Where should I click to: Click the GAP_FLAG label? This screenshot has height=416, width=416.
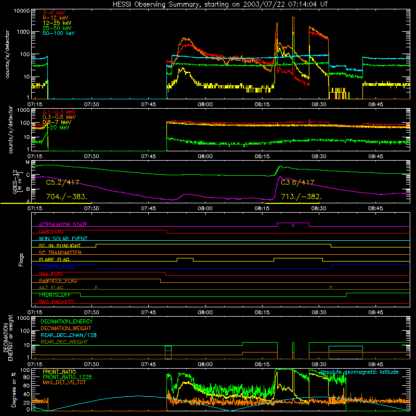point(51,231)
